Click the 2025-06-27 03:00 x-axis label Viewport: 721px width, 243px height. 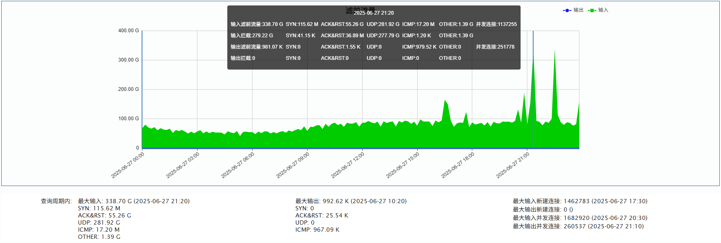[x=183, y=165]
